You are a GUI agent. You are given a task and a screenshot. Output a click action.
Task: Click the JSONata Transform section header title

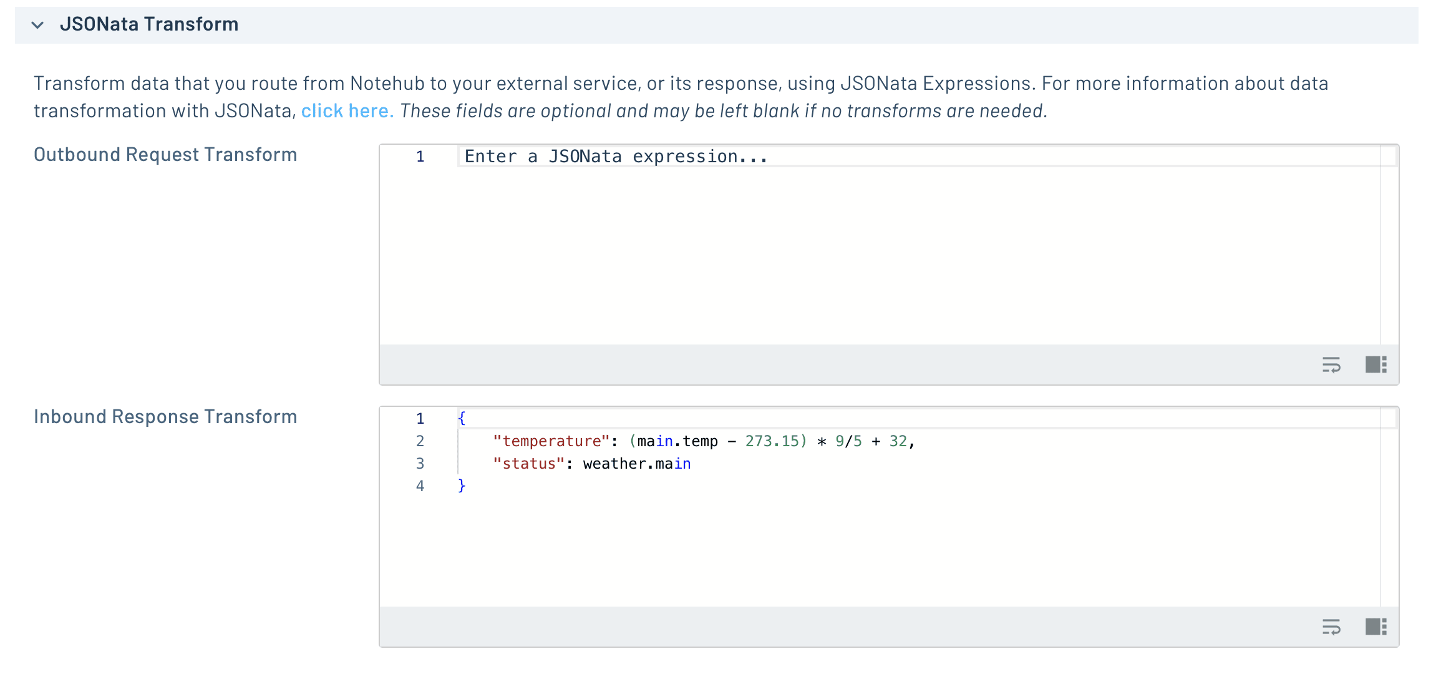coord(148,24)
